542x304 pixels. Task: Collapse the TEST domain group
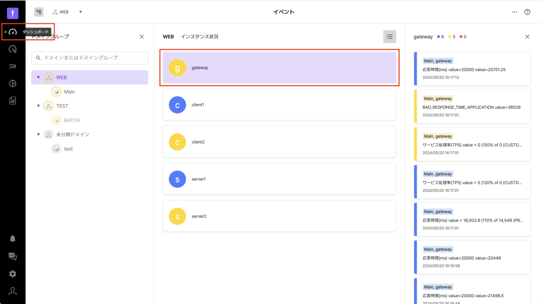38,106
